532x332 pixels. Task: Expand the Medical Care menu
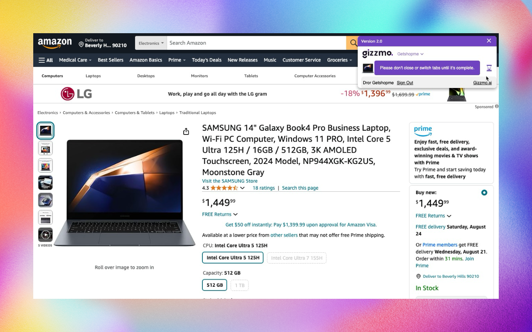tap(75, 60)
